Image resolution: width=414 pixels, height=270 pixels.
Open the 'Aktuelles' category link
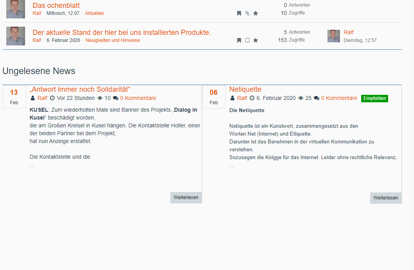94,13
